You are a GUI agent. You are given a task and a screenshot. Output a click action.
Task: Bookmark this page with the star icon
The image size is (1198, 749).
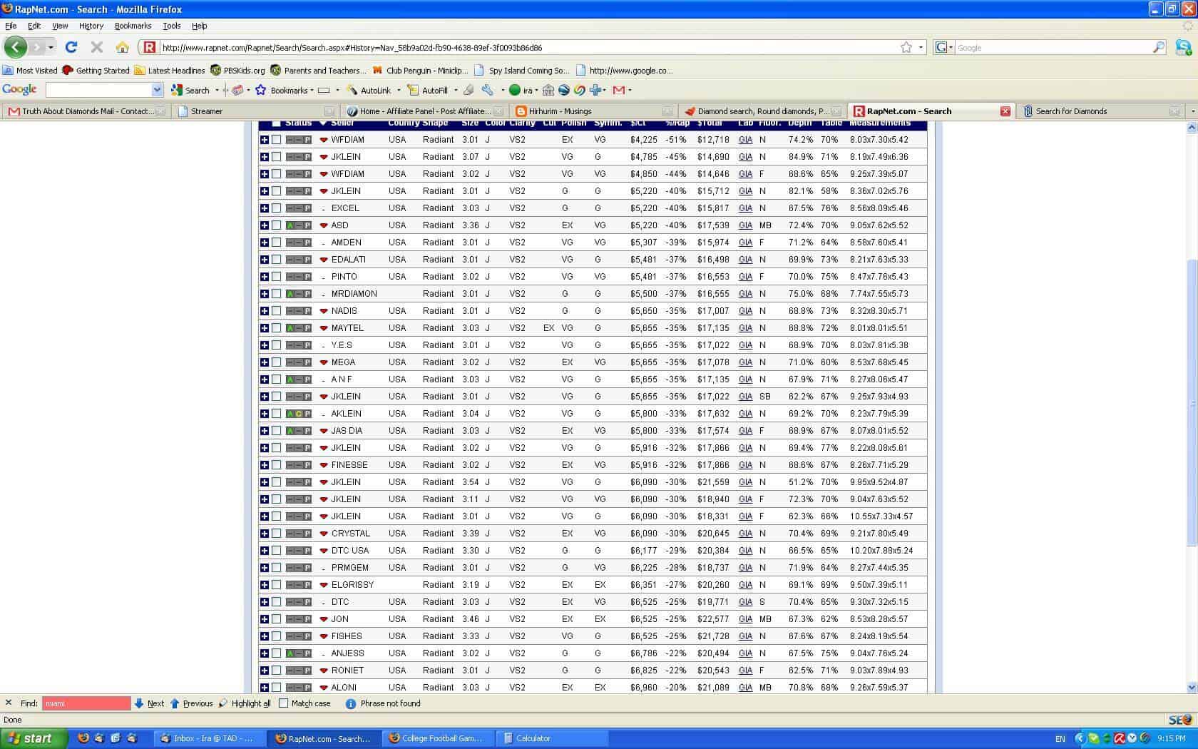pyautogui.click(x=906, y=47)
